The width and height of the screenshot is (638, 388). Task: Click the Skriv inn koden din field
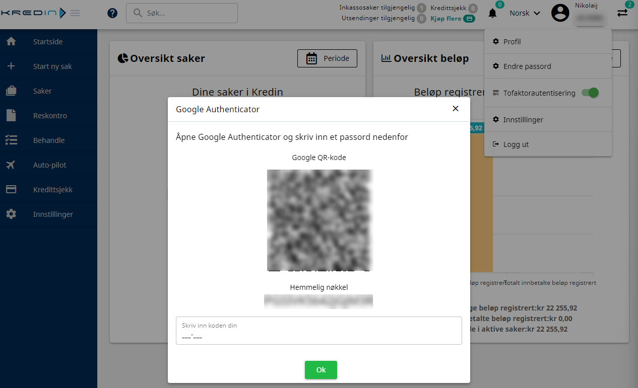(319, 331)
